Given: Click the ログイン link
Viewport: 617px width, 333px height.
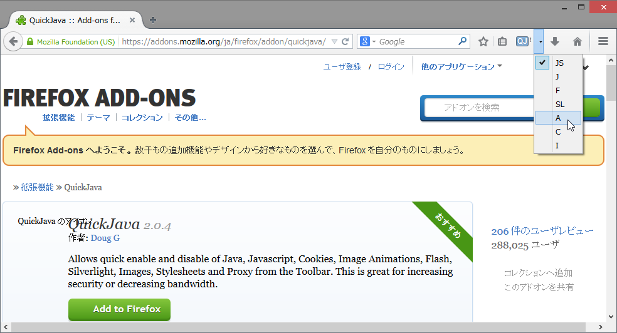Looking at the screenshot, I should coord(391,67).
